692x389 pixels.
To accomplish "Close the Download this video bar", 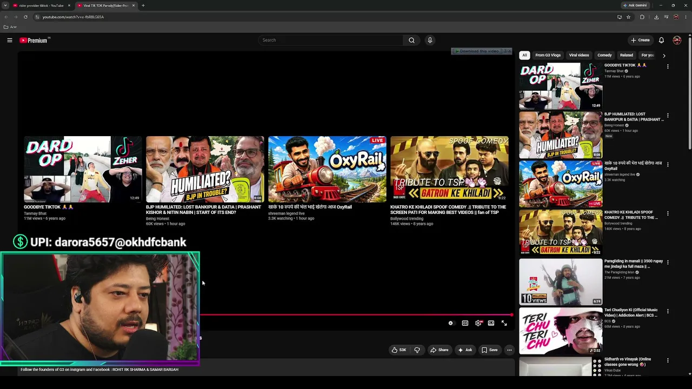I will click(x=509, y=51).
